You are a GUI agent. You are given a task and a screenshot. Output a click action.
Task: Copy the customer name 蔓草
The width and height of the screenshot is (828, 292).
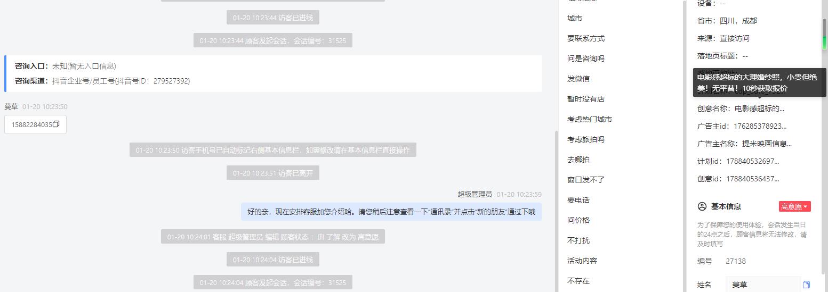tap(806, 285)
